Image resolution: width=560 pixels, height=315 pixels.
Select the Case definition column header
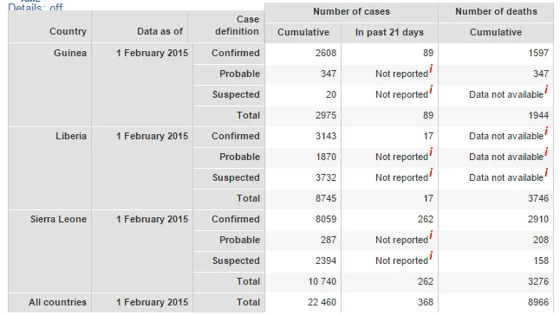click(x=237, y=25)
